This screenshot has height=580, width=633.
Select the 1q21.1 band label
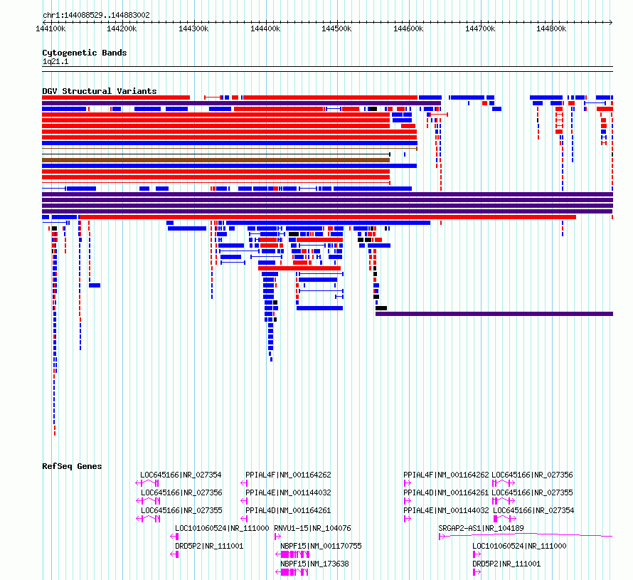(x=55, y=61)
